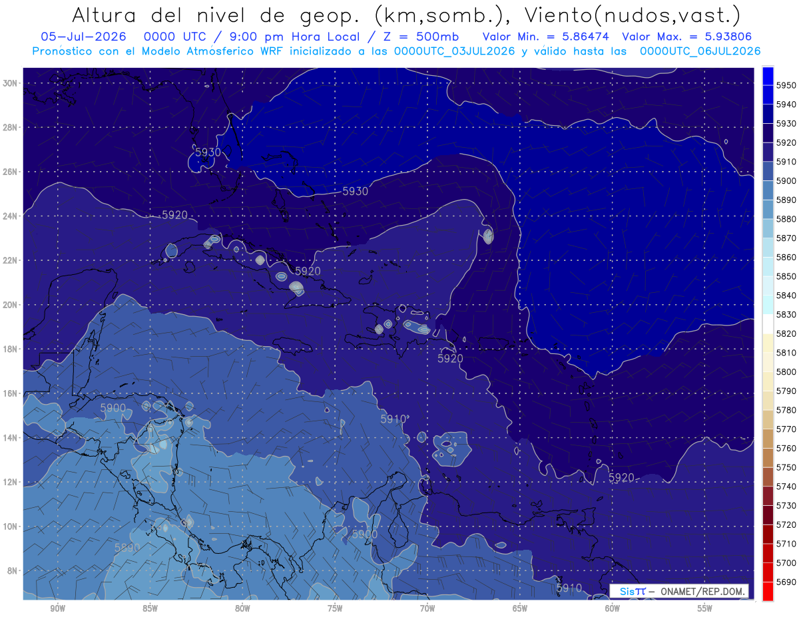Click colorbar value 5720
Screen dimensions: 799x617
(x=786, y=524)
